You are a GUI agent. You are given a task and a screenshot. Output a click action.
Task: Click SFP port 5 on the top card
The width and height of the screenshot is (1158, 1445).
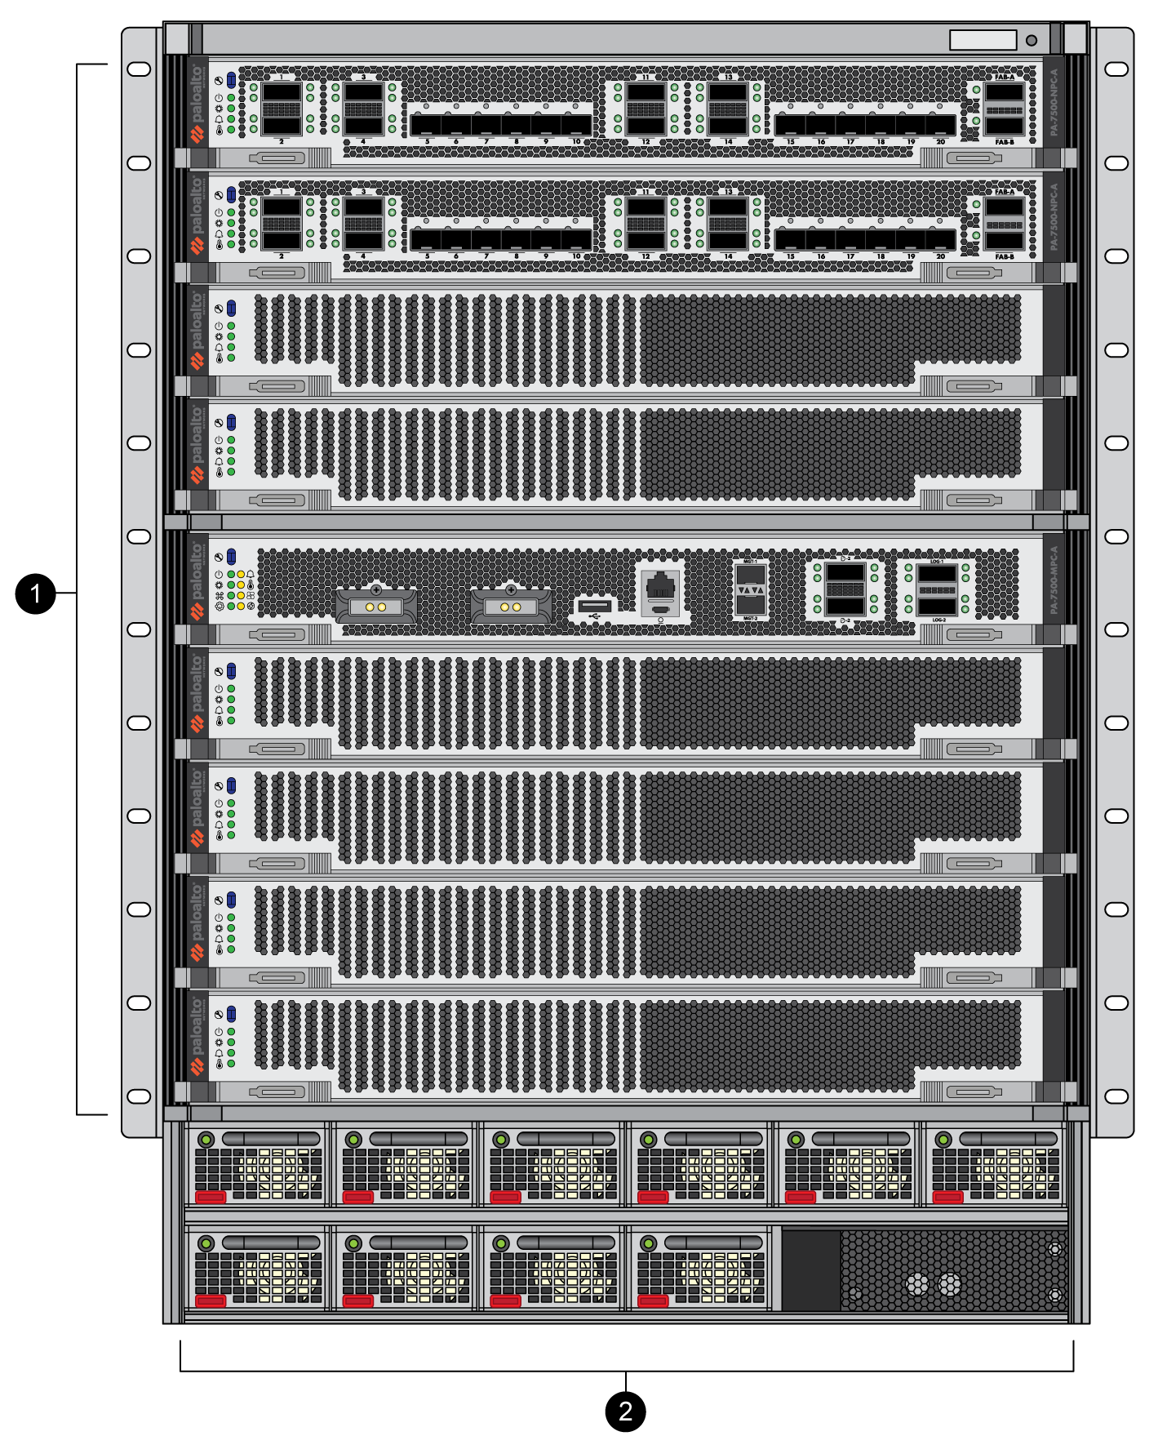[426, 125]
